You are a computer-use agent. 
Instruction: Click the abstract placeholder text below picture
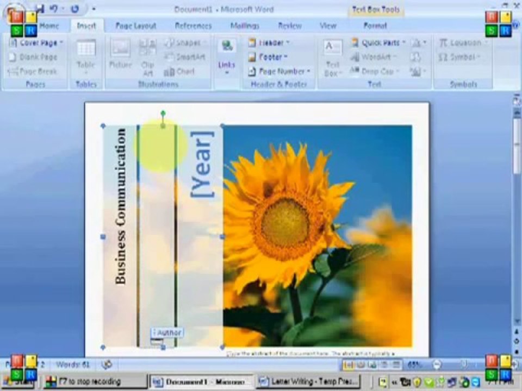coord(311,354)
